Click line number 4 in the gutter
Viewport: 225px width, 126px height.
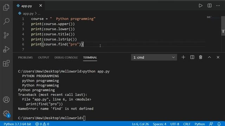(x=23, y=34)
